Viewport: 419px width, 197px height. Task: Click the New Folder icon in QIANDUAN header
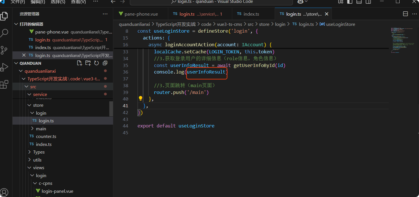(x=88, y=63)
